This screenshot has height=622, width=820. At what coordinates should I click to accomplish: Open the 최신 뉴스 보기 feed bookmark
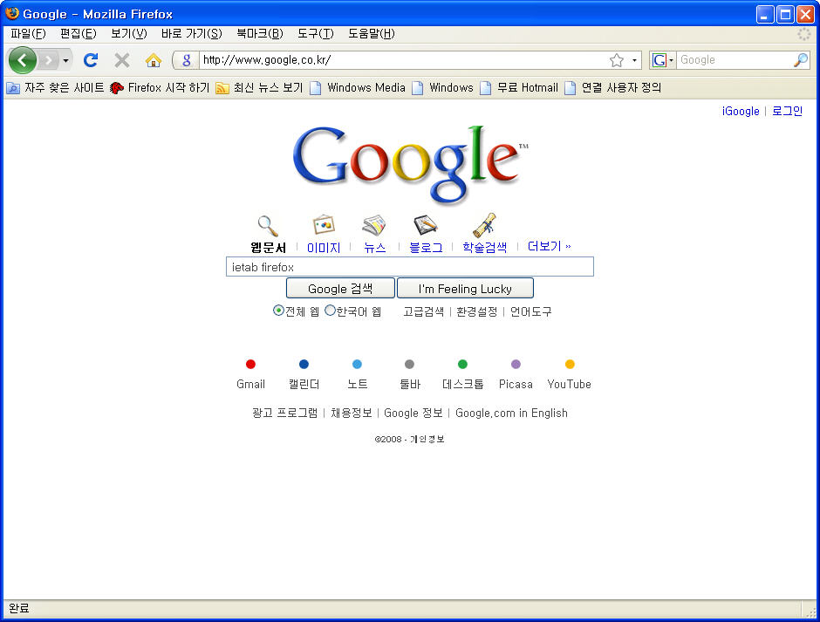coord(259,88)
